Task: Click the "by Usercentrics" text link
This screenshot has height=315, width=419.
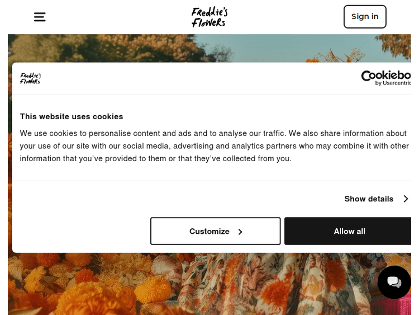Action: pos(393,83)
